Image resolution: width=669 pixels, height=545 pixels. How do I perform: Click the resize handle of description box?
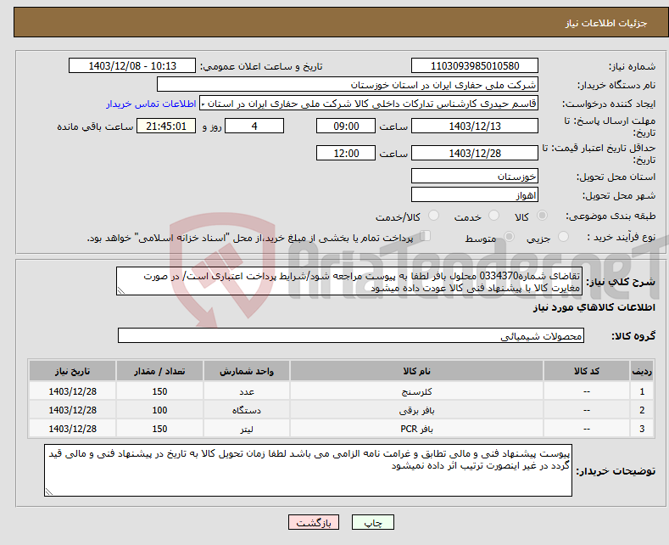click(121, 291)
